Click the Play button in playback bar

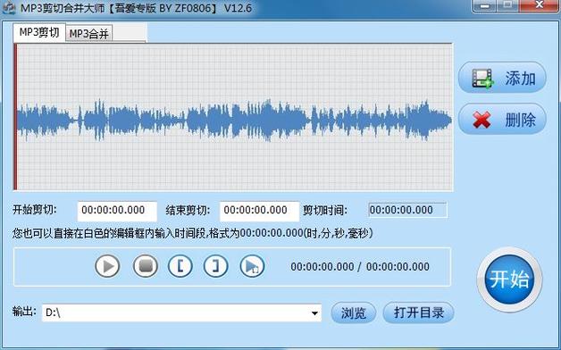(x=107, y=266)
